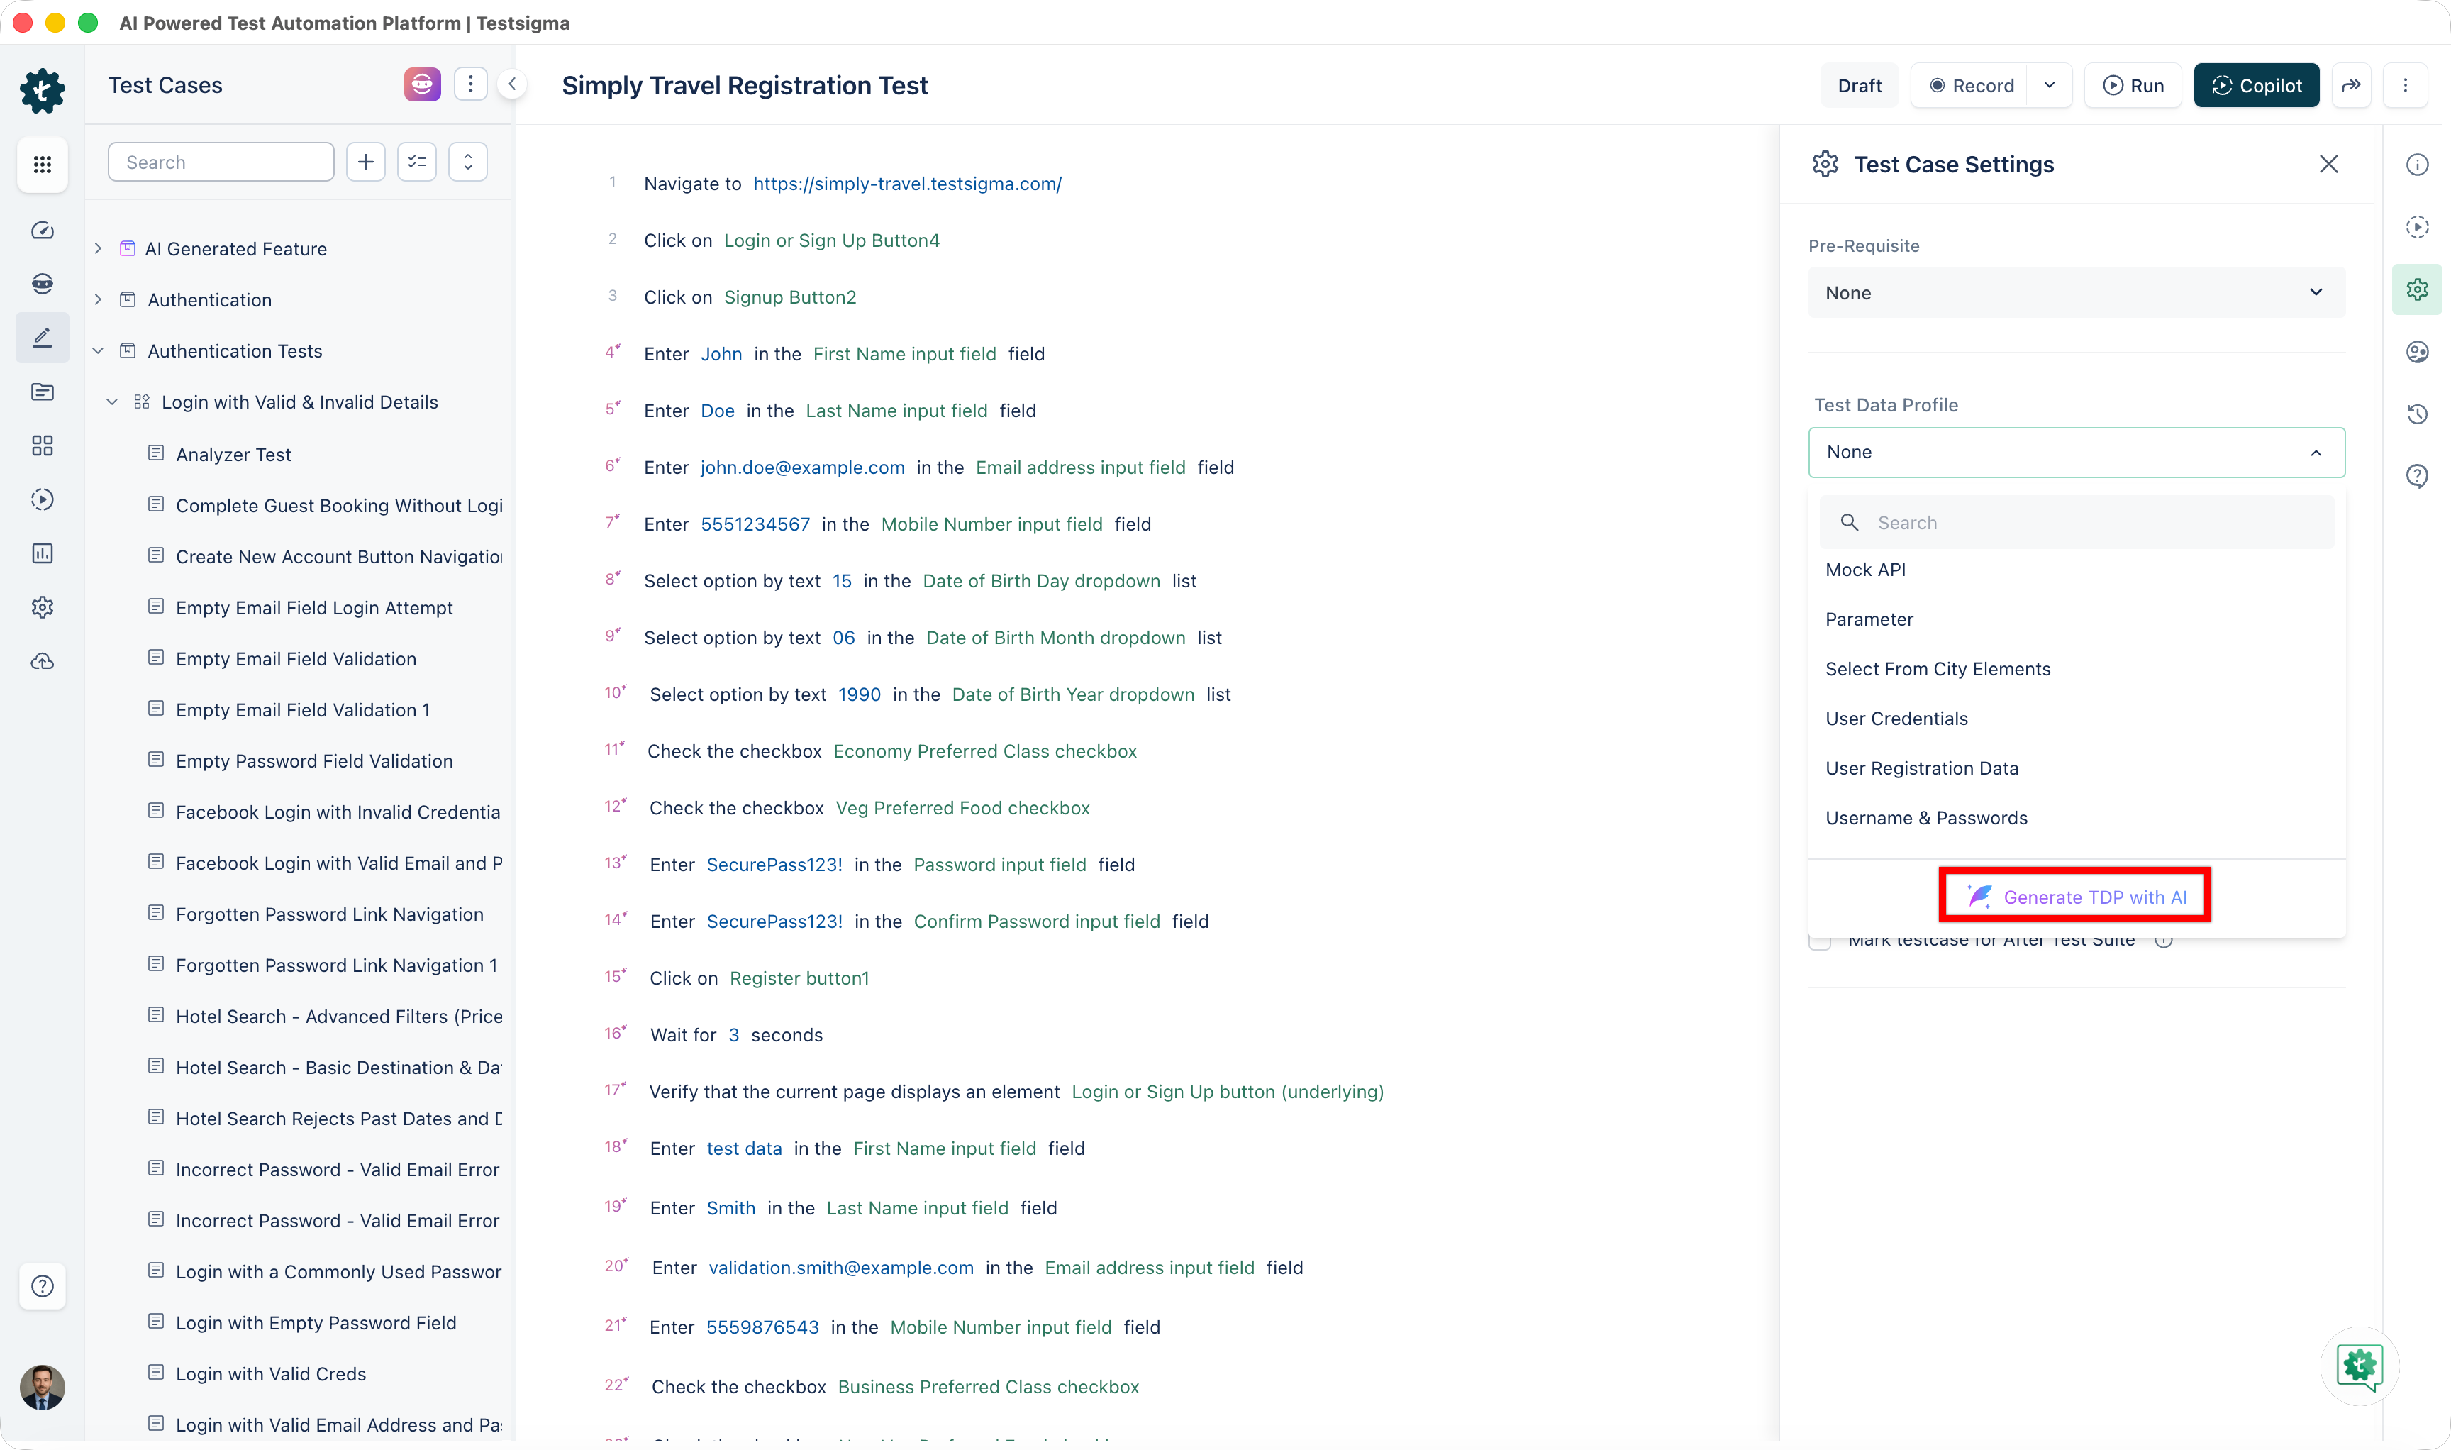Screen dimensions: 2451x1450
Task: Run the test case
Action: [x=2133, y=86]
